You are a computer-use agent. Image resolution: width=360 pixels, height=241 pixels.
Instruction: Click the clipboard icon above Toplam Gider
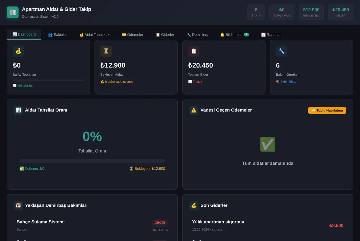tap(194, 51)
